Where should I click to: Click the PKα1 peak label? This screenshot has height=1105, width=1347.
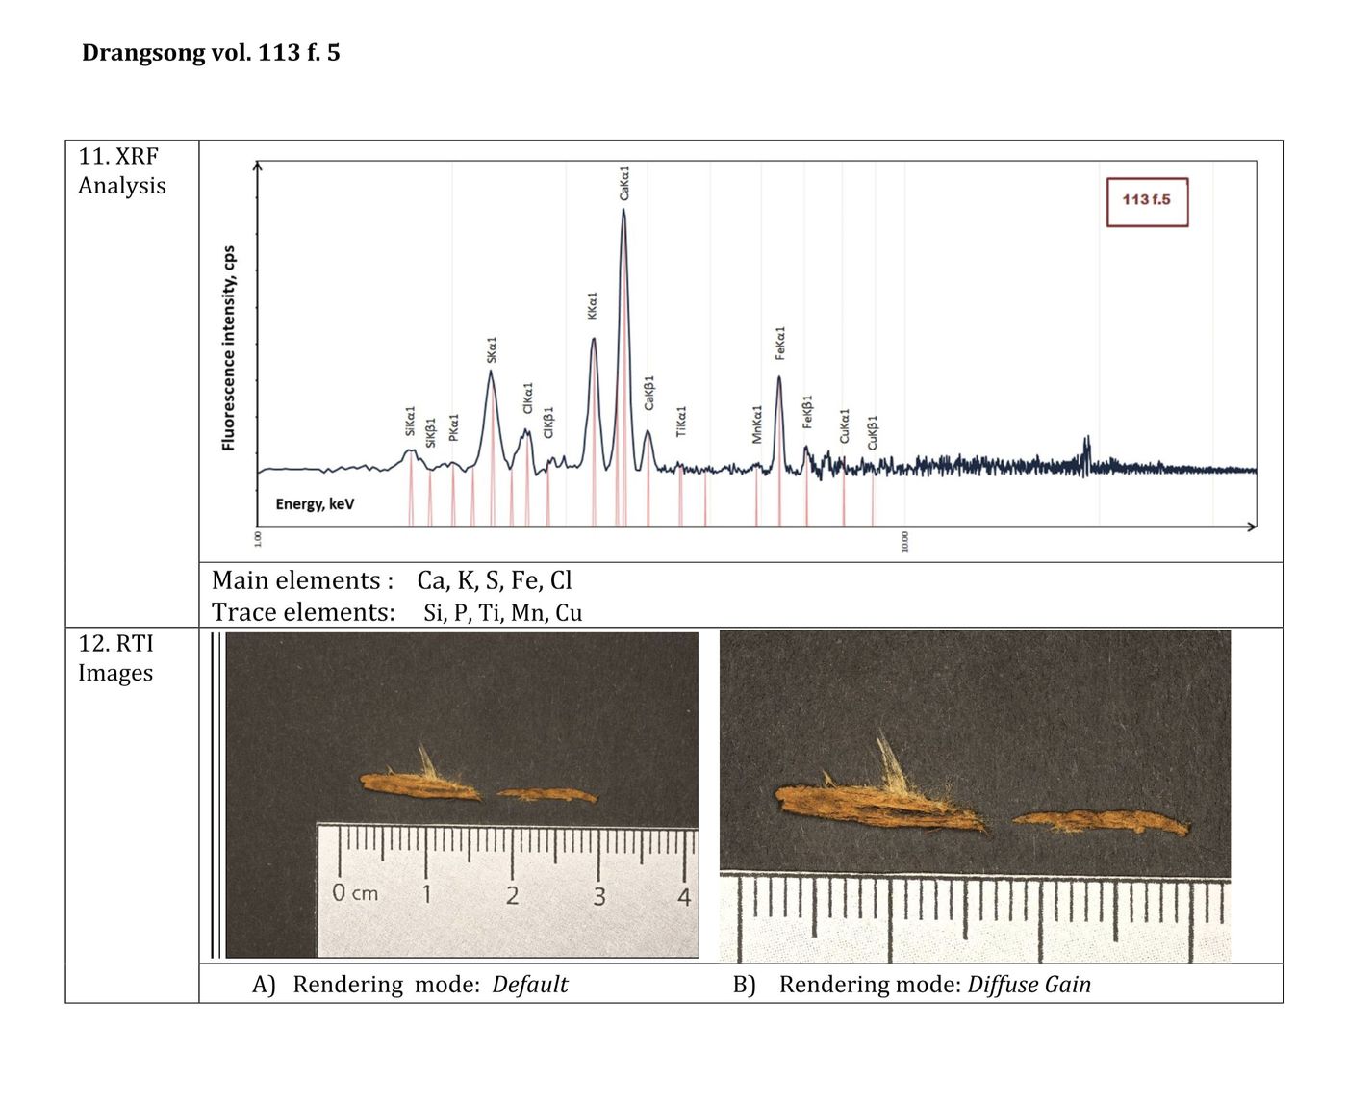[453, 427]
